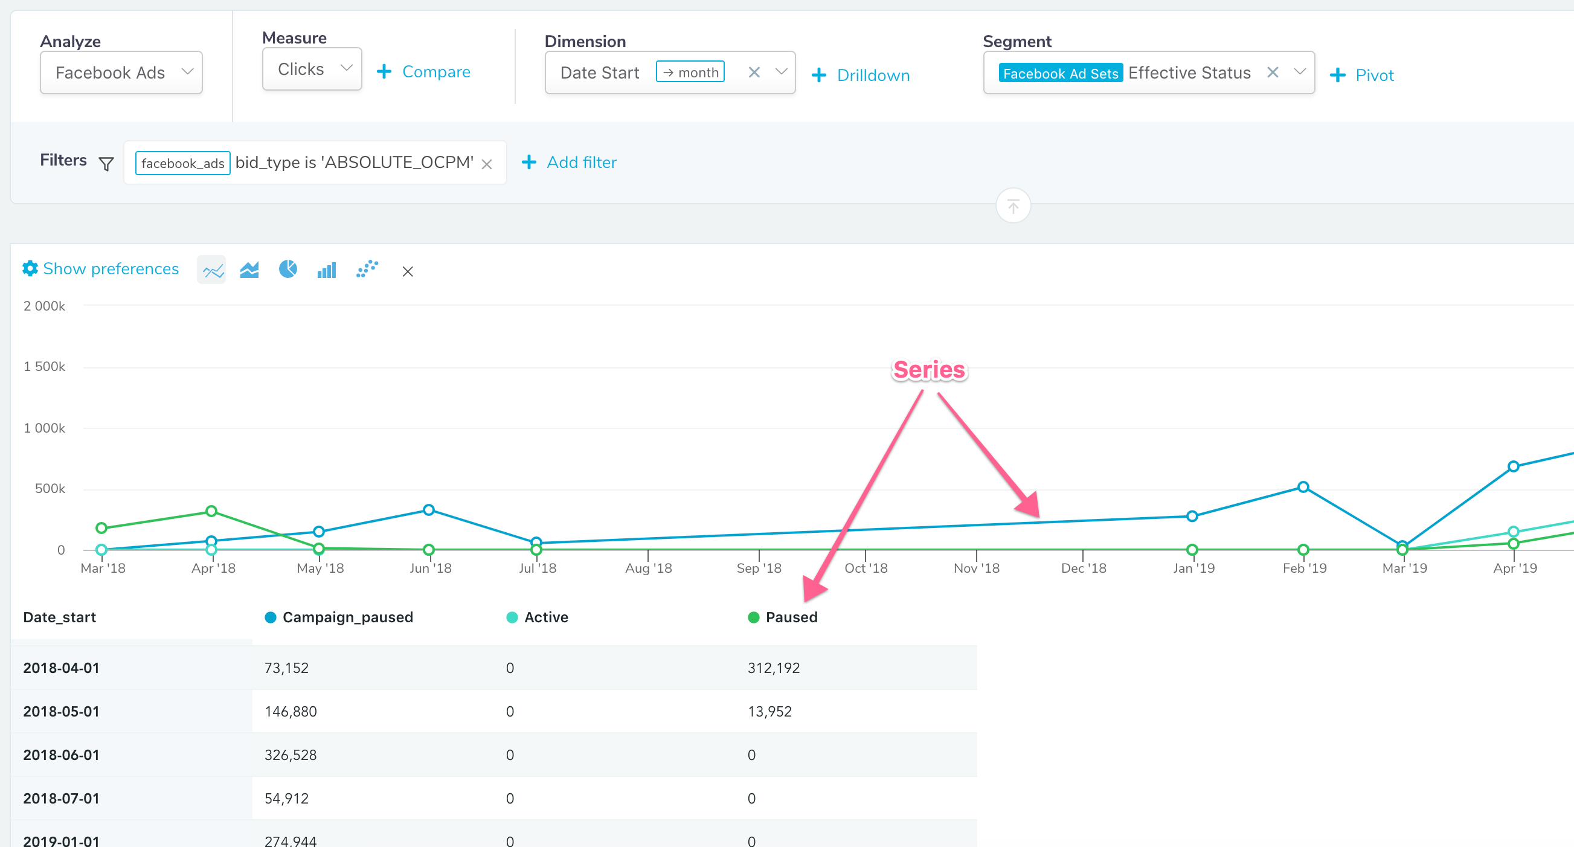
Task: Clear the Effective Status segment
Action: pos(1273,72)
